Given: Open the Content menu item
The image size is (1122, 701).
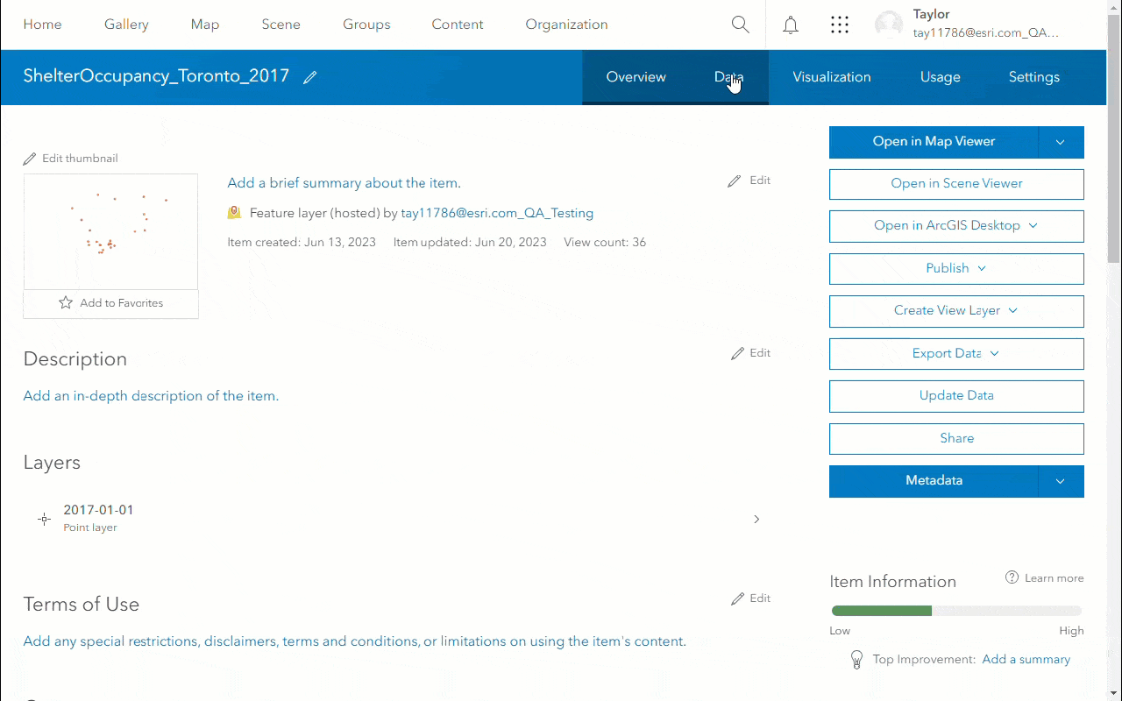Looking at the screenshot, I should pos(458,25).
